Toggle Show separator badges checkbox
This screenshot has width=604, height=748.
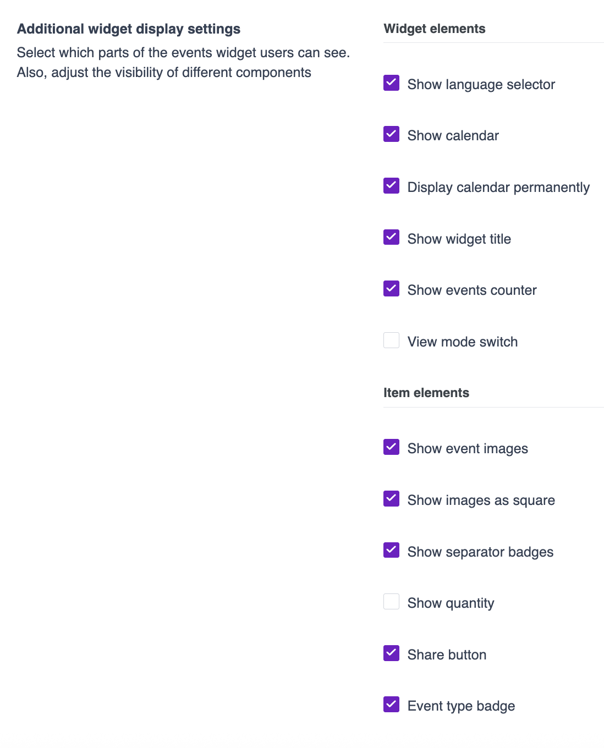pyautogui.click(x=391, y=550)
